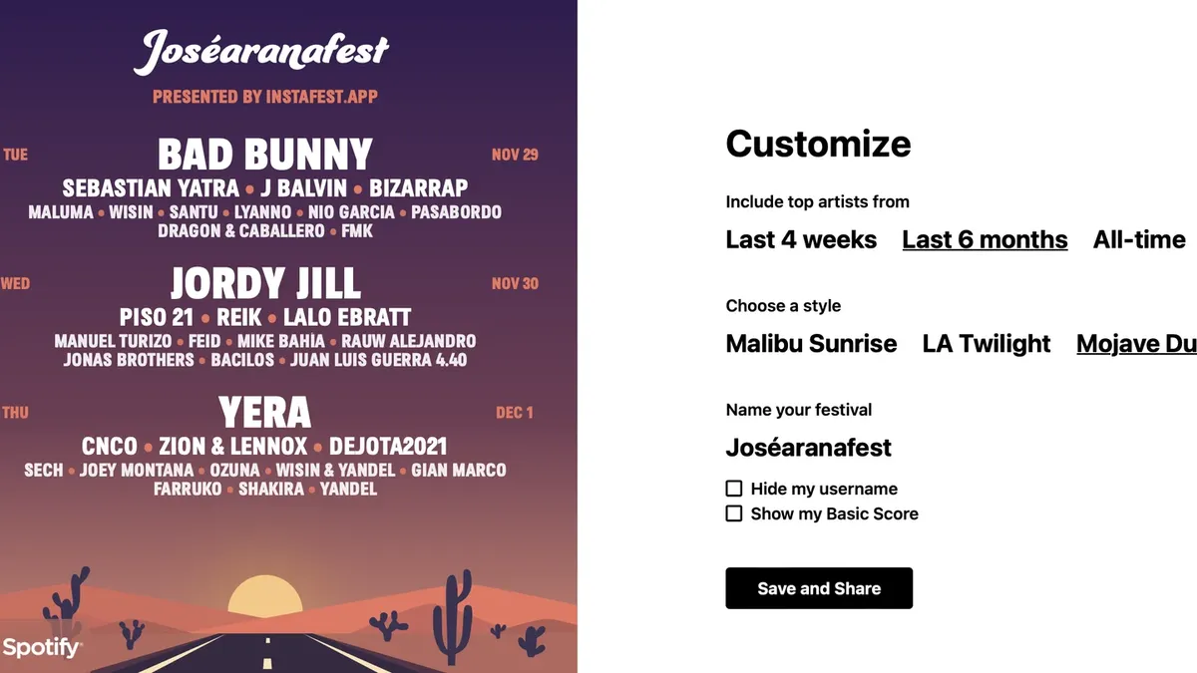The width and height of the screenshot is (1197, 673).
Task: Choose the Mojave Dusk style
Action: point(1136,344)
